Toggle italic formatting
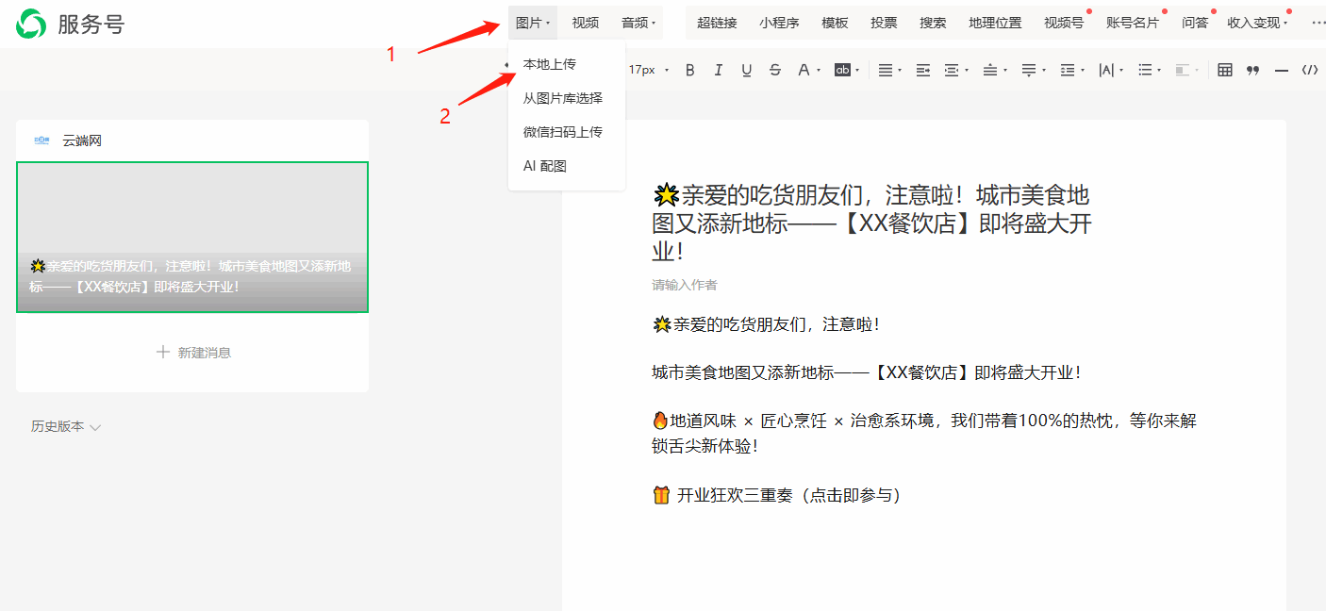 [719, 70]
